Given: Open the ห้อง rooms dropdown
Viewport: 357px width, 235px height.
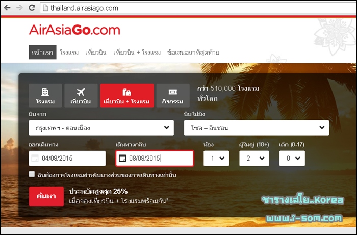Looking at the screenshot, I should [216, 159].
